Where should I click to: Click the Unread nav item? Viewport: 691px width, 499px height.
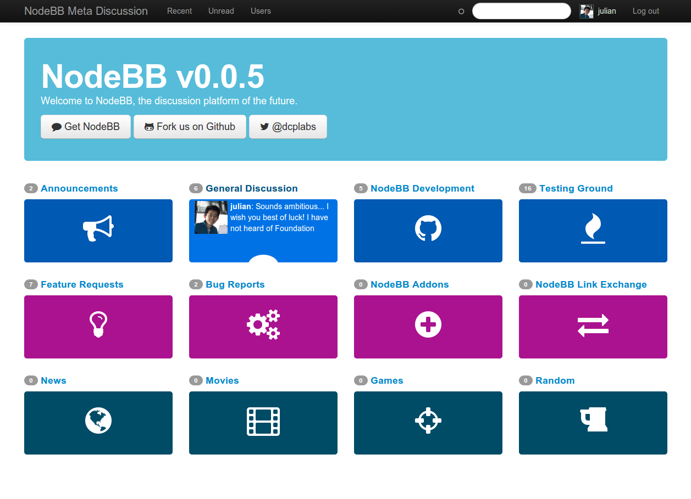221,11
